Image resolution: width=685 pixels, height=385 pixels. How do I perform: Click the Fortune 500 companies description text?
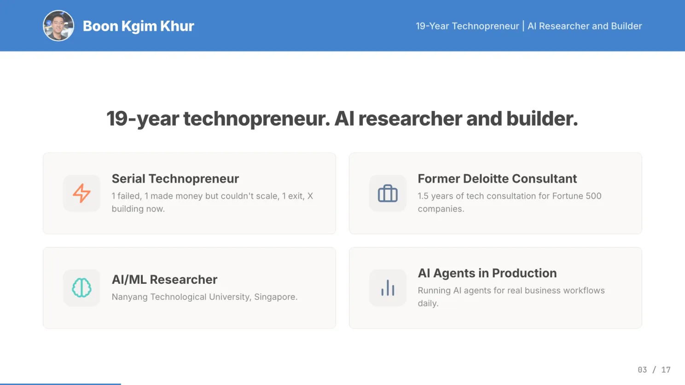[510, 202]
